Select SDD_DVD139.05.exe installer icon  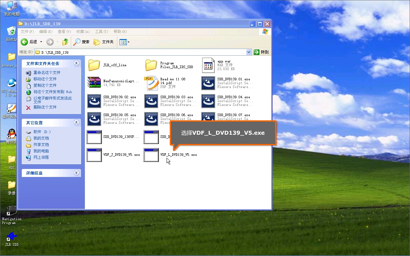coord(94,119)
